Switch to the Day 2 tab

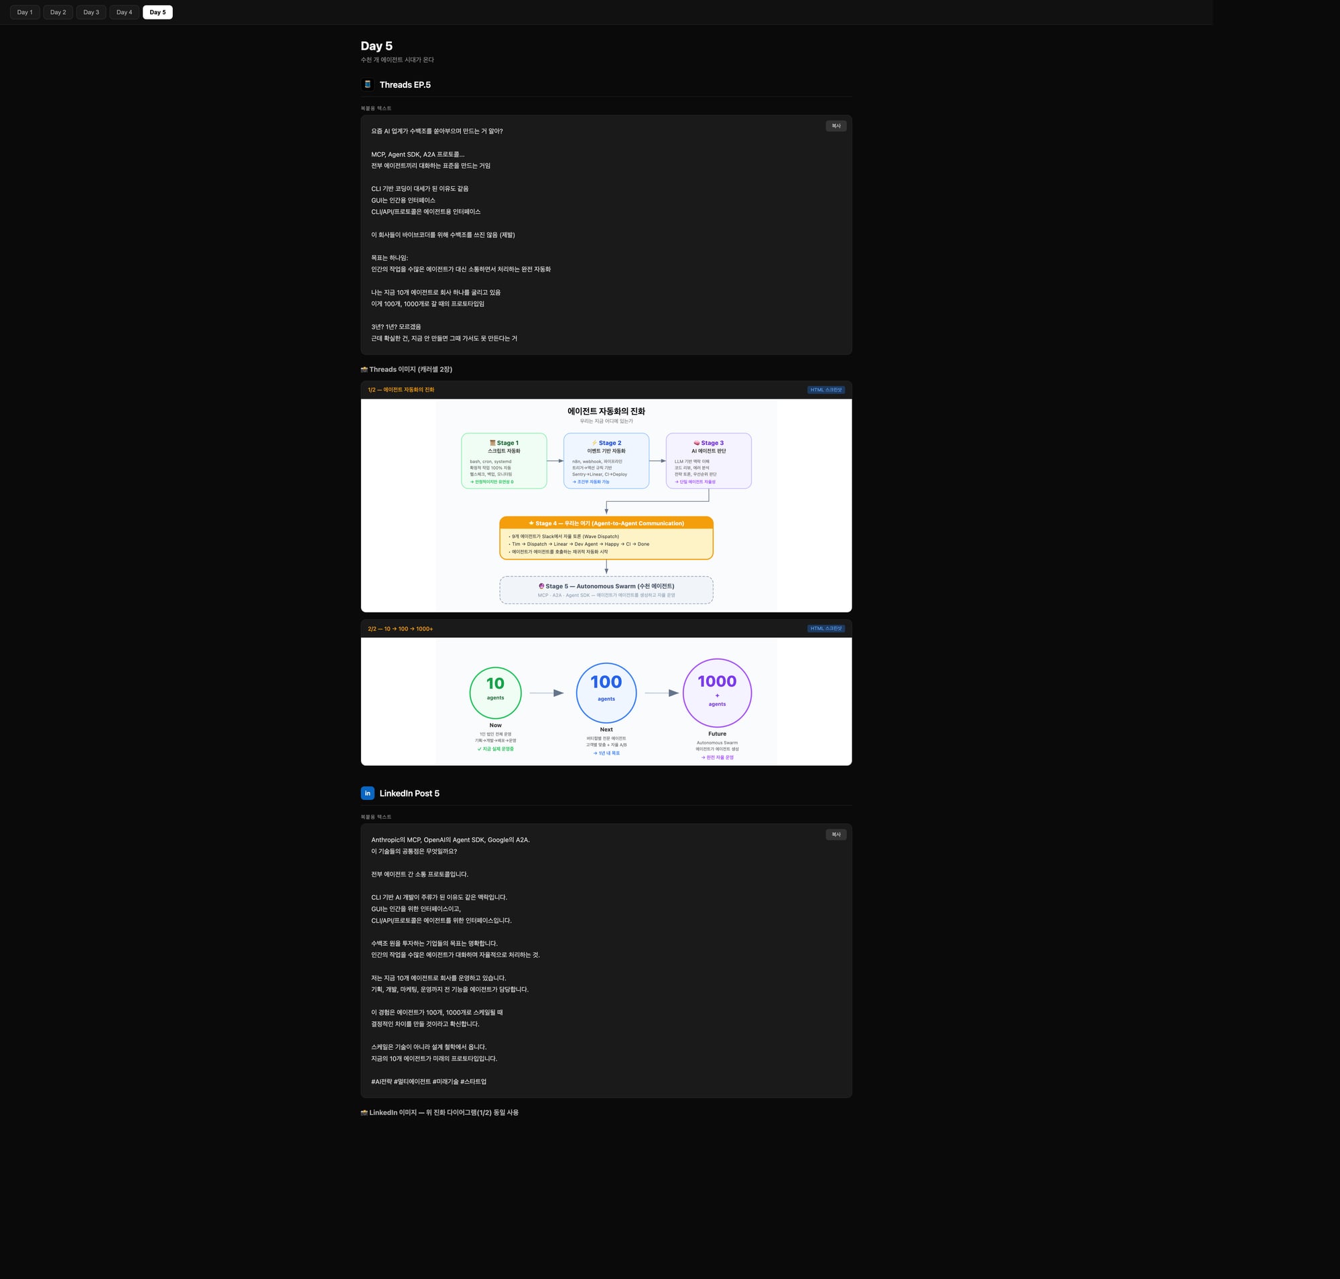click(58, 12)
